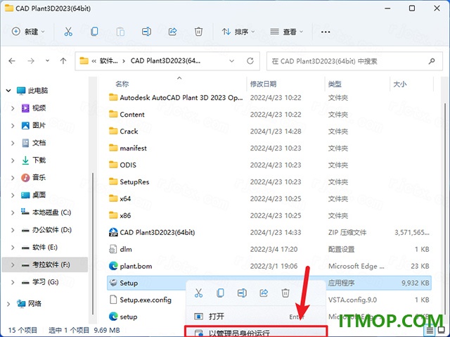Image resolution: width=450 pixels, height=337 pixels.
Task: Click the Delete trash icon in the toolbar
Action: pos(198,32)
